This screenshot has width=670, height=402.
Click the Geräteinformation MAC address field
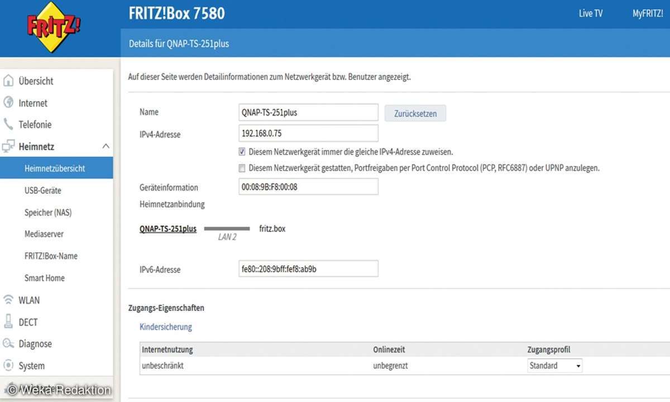point(308,186)
